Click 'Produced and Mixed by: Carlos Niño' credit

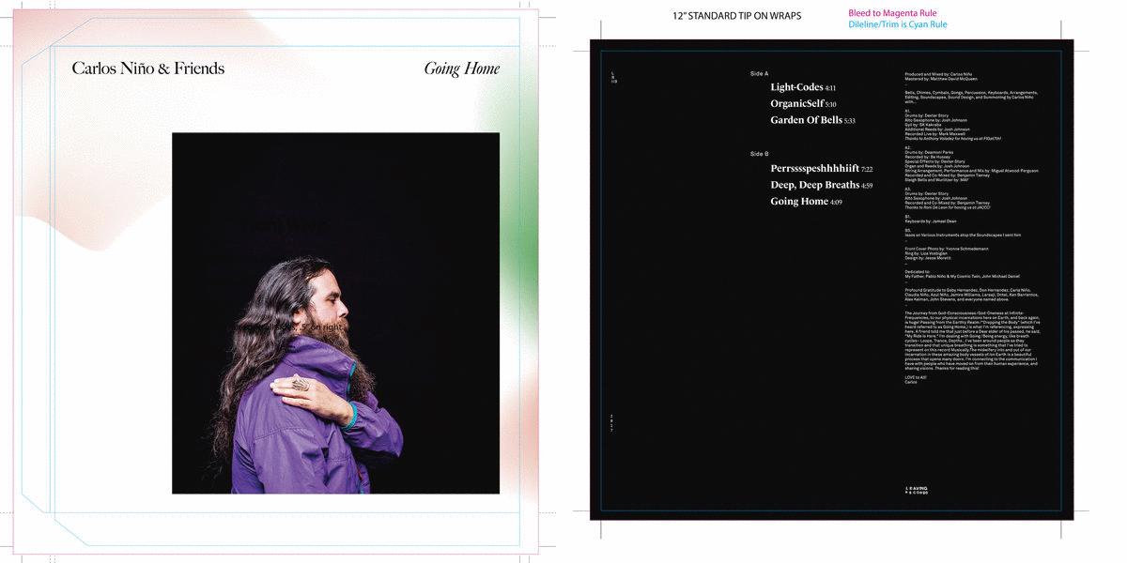click(x=939, y=73)
